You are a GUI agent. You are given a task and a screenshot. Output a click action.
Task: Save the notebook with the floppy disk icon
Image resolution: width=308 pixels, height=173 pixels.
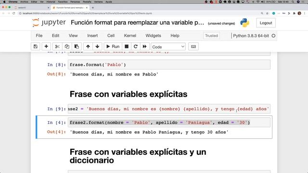pyautogui.click(x=36, y=47)
